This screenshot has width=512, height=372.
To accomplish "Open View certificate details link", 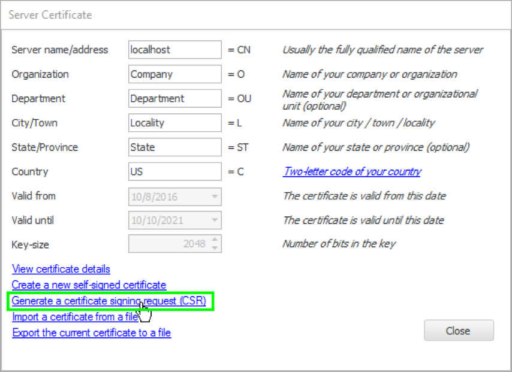I will [61, 269].
